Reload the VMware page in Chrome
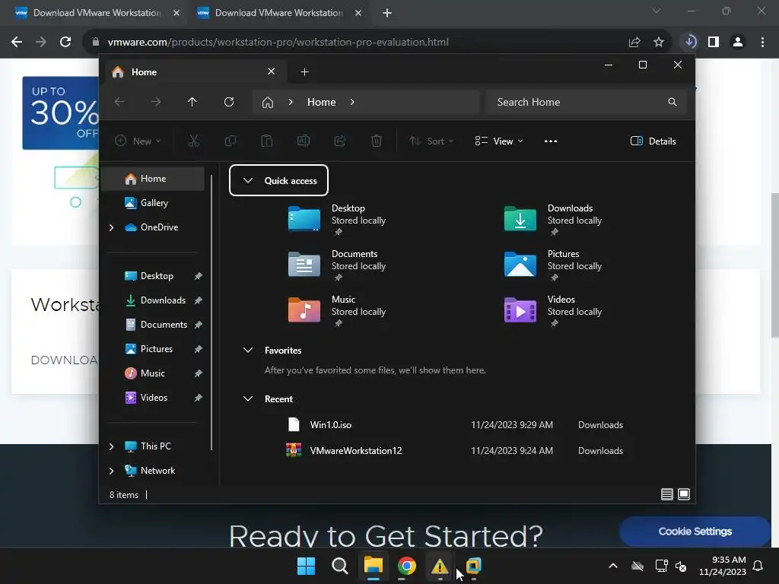Viewport: 779px width, 584px height. pos(65,42)
